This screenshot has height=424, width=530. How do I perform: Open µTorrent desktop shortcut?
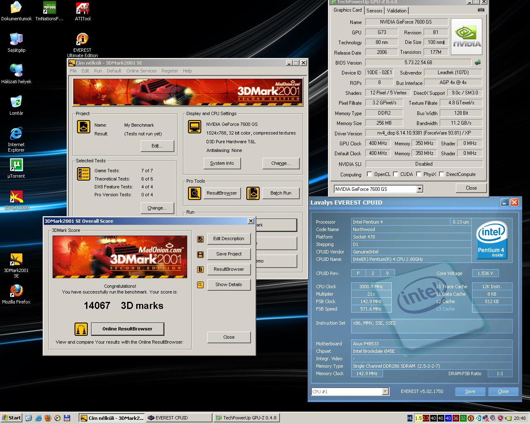(x=16, y=169)
